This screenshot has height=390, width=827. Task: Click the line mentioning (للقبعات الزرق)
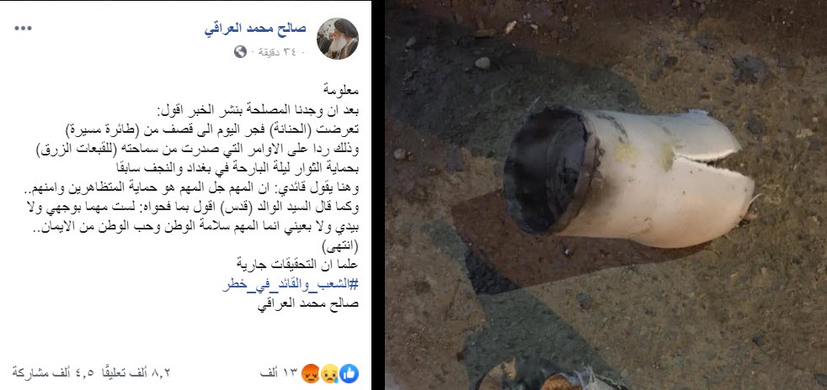pyautogui.click(x=198, y=149)
